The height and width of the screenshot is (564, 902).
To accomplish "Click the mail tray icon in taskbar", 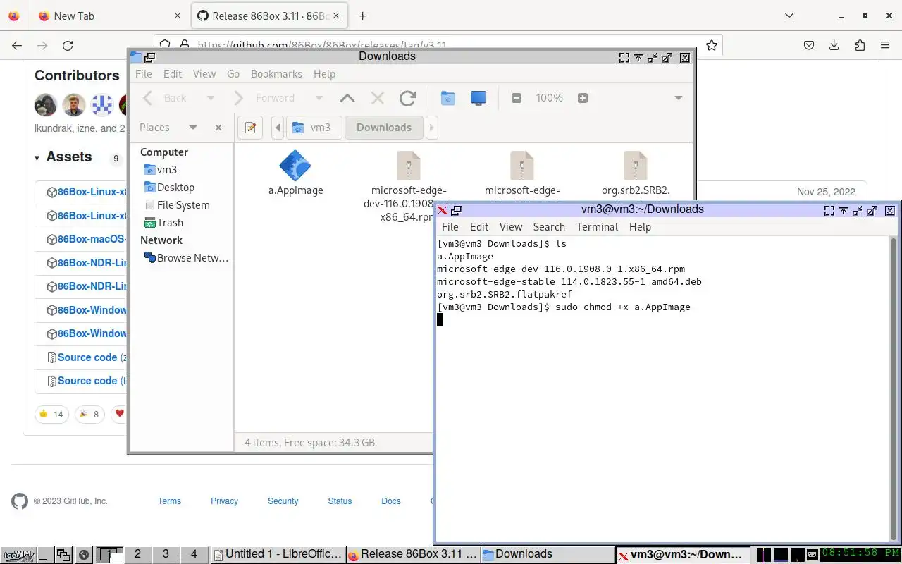I will pos(813,555).
